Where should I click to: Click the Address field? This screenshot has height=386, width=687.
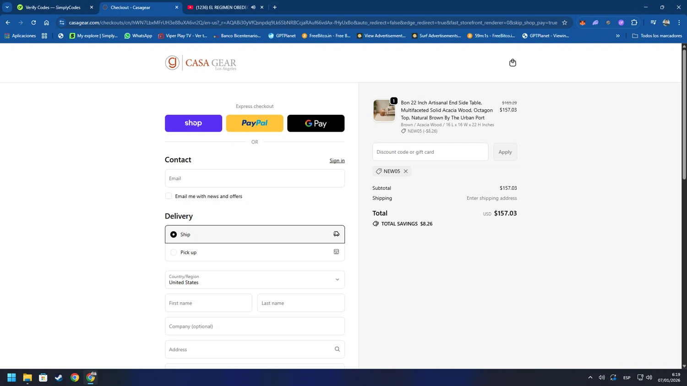pyautogui.click(x=255, y=349)
